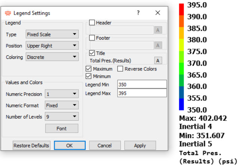This screenshot has height=166, width=238.
Task: Close the Legend Settings dialog
Action: pyautogui.click(x=158, y=13)
